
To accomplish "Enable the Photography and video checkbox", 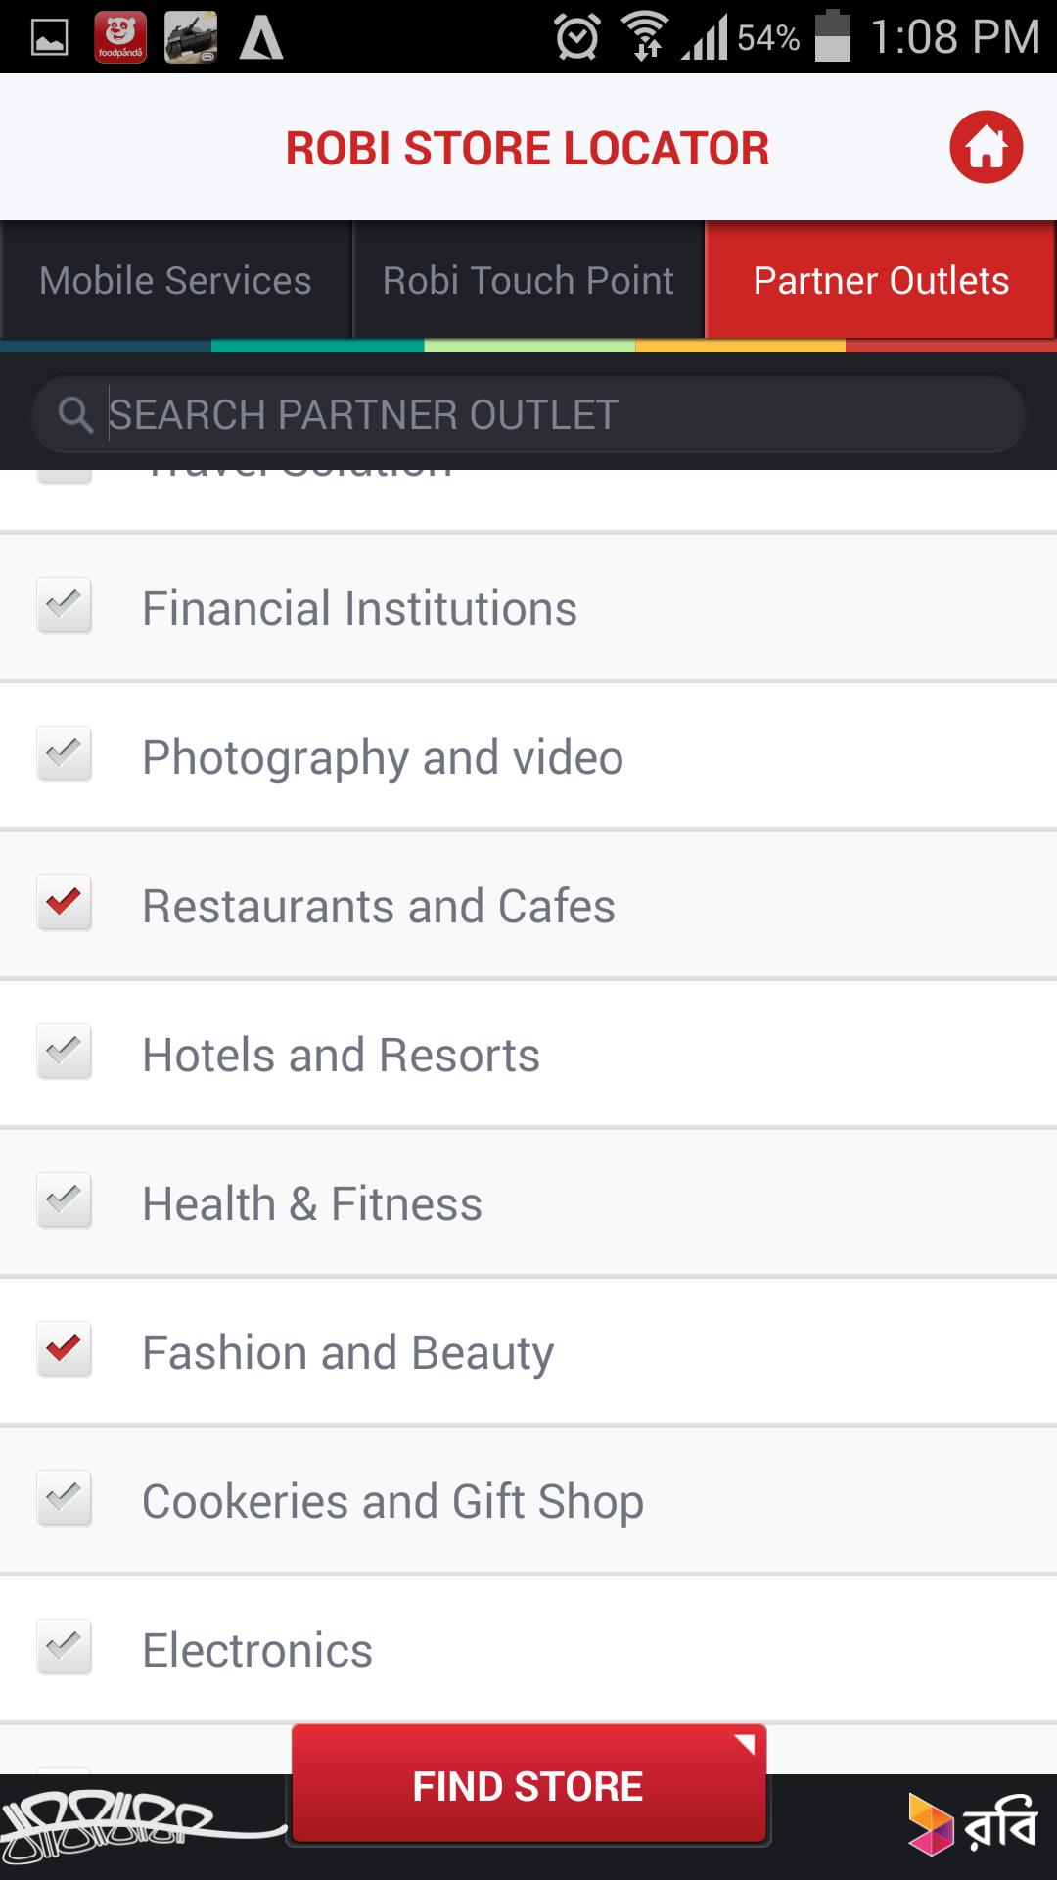I will (x=64, y=754).
